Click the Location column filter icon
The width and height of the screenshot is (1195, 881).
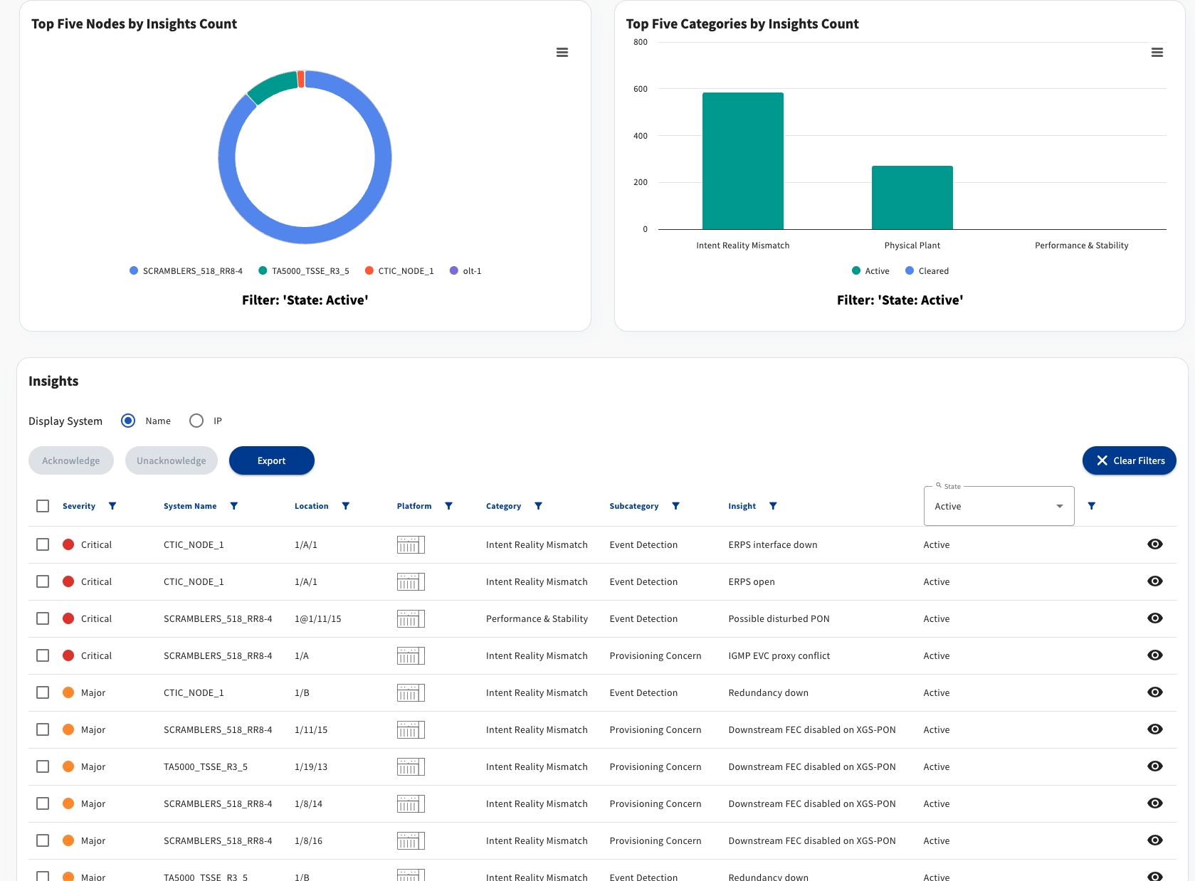coord(346,506)
